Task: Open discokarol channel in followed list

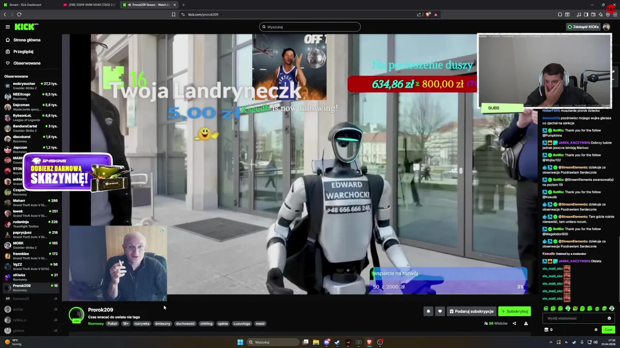Action: pyautogui.click(x=31, y=139)
